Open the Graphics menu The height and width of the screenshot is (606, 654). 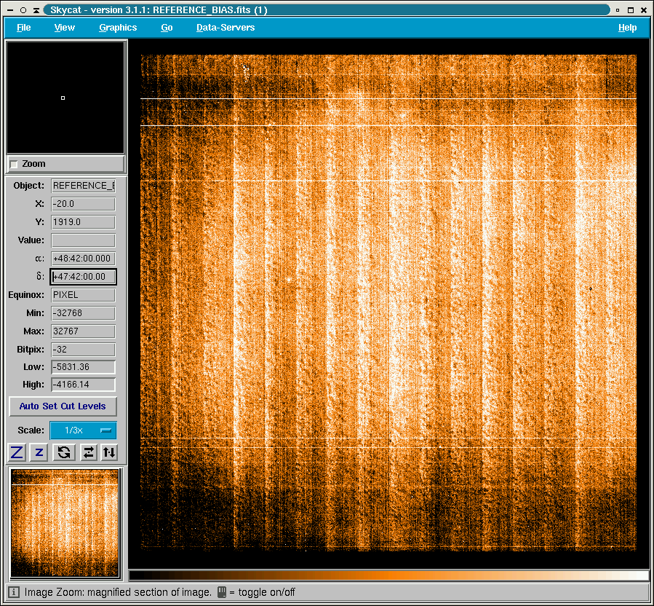(x=118, y=28)
